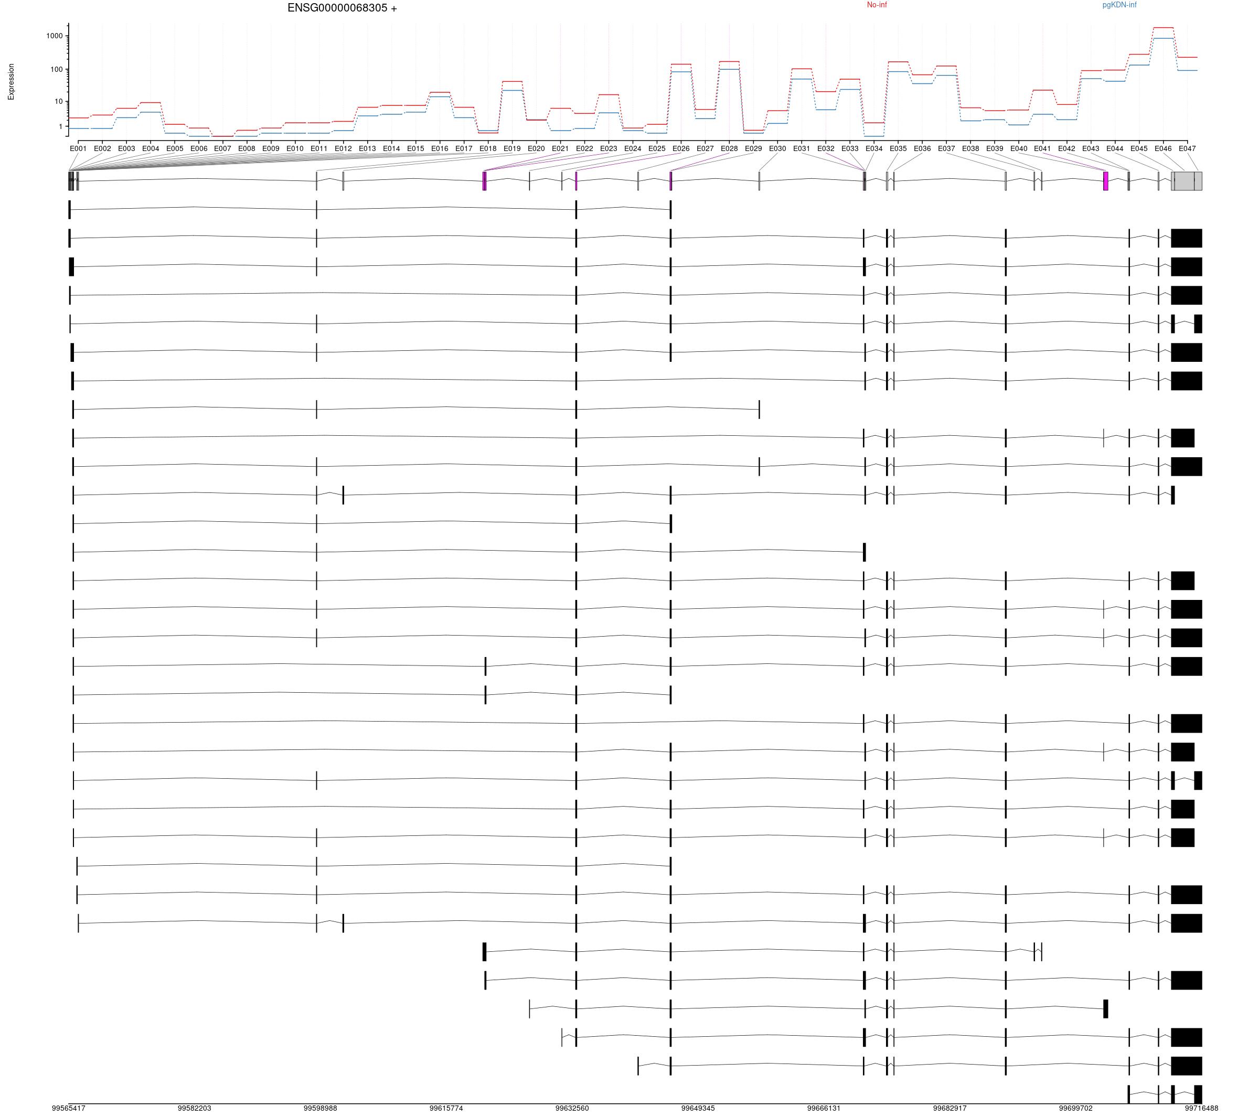Select exon label E005
Viewport: 1259px width, 1117px height.
click(174, 148)
